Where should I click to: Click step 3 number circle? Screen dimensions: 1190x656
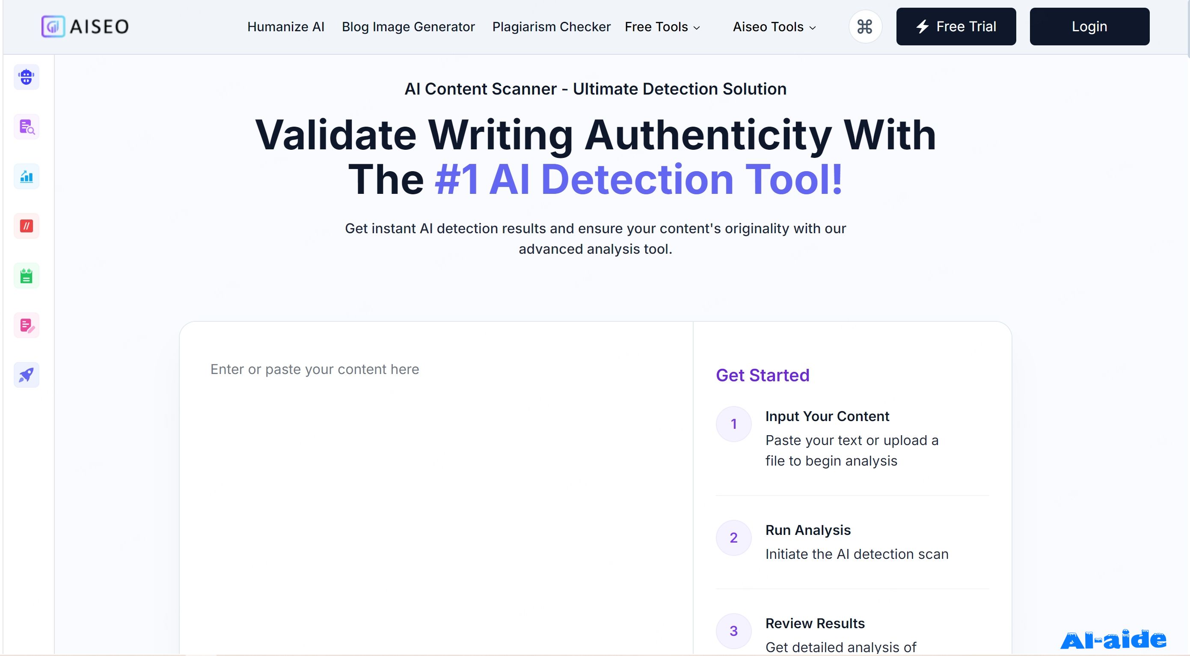point(733,631)
